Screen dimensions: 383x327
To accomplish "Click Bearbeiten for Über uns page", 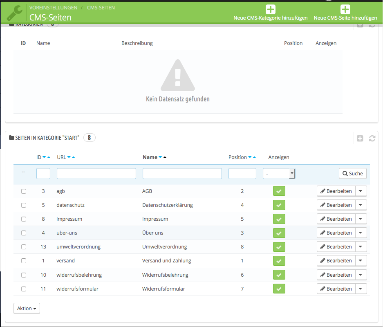I will coord(336,233).
